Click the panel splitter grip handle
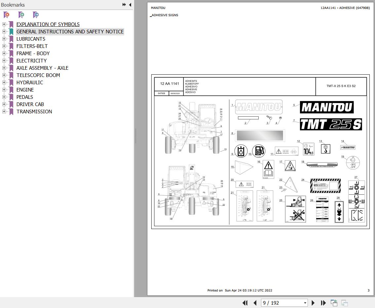 (x=135, y=136)
